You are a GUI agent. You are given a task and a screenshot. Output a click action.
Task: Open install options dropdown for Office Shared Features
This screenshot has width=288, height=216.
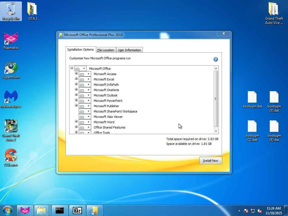85,127
